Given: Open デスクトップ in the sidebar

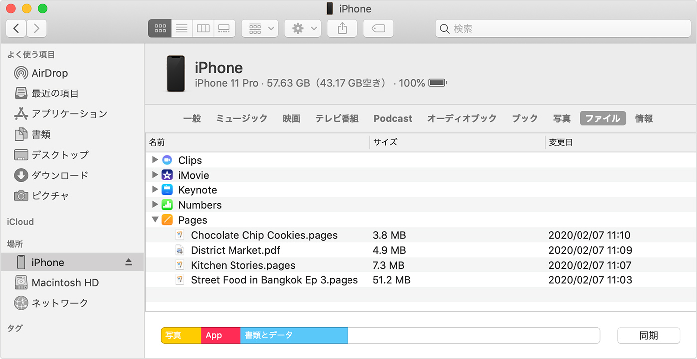Looking at the screenshot, I should coord(51,155).
